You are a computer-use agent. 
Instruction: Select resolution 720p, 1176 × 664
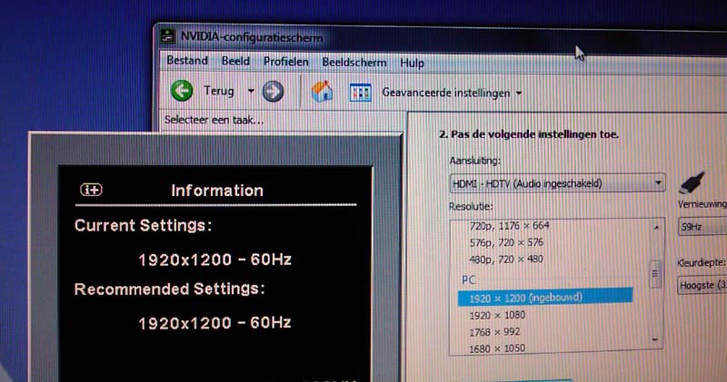click(x=509, y=226)
